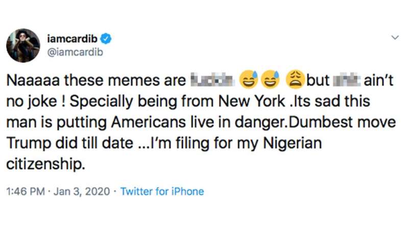Viewport: 408px width, 230px height.
Task: Click the first sweat-smile emoji
Action: point(249,80)
